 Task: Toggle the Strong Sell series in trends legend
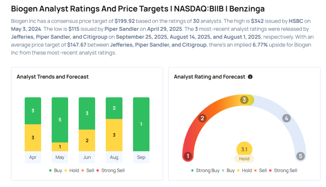tap(110, 170)
